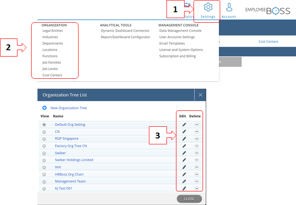This screenshot has width=296, height=205.
Task: Edit the Management Team tree
Action: point(184,181)
